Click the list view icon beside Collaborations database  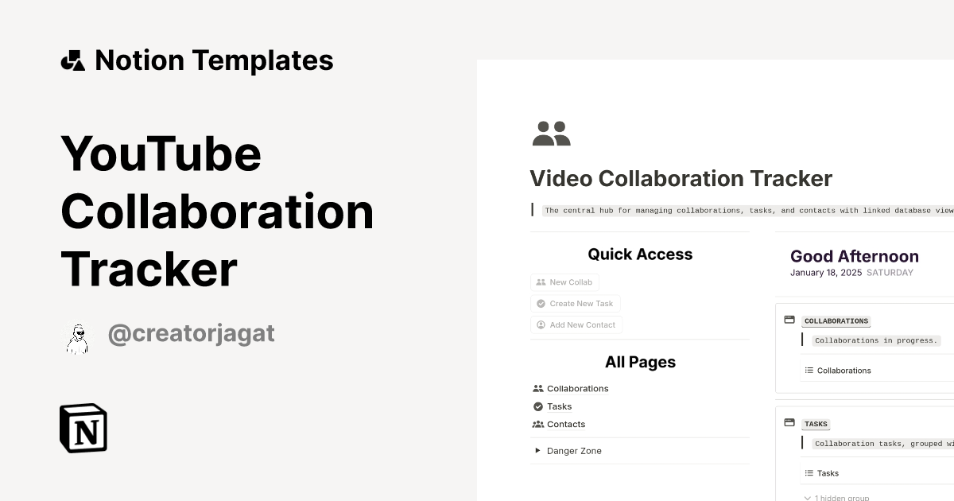809,370
